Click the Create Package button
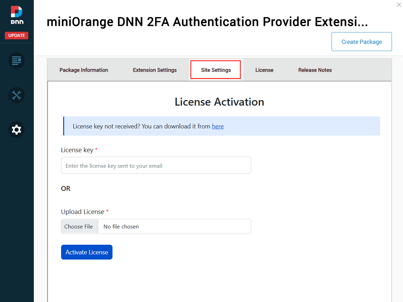 pyautogui.click(x=362, y=41)
